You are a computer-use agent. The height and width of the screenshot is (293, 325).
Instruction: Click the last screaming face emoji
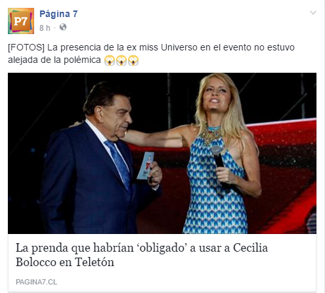point(133,60)
